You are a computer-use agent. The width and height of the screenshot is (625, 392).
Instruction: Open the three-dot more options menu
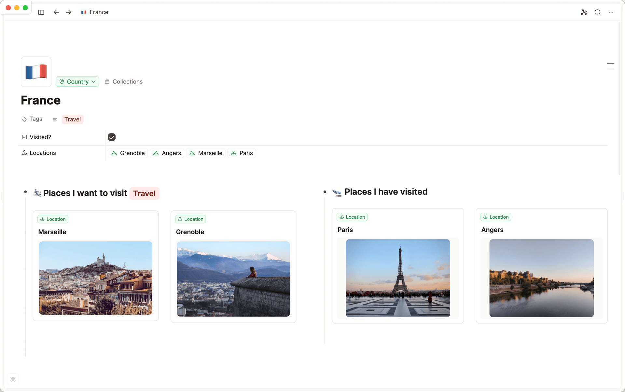pyautogui.click(x=611, y=12)
